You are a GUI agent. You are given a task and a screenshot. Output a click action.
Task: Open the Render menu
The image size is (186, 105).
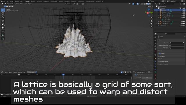[x=12, y=1]
